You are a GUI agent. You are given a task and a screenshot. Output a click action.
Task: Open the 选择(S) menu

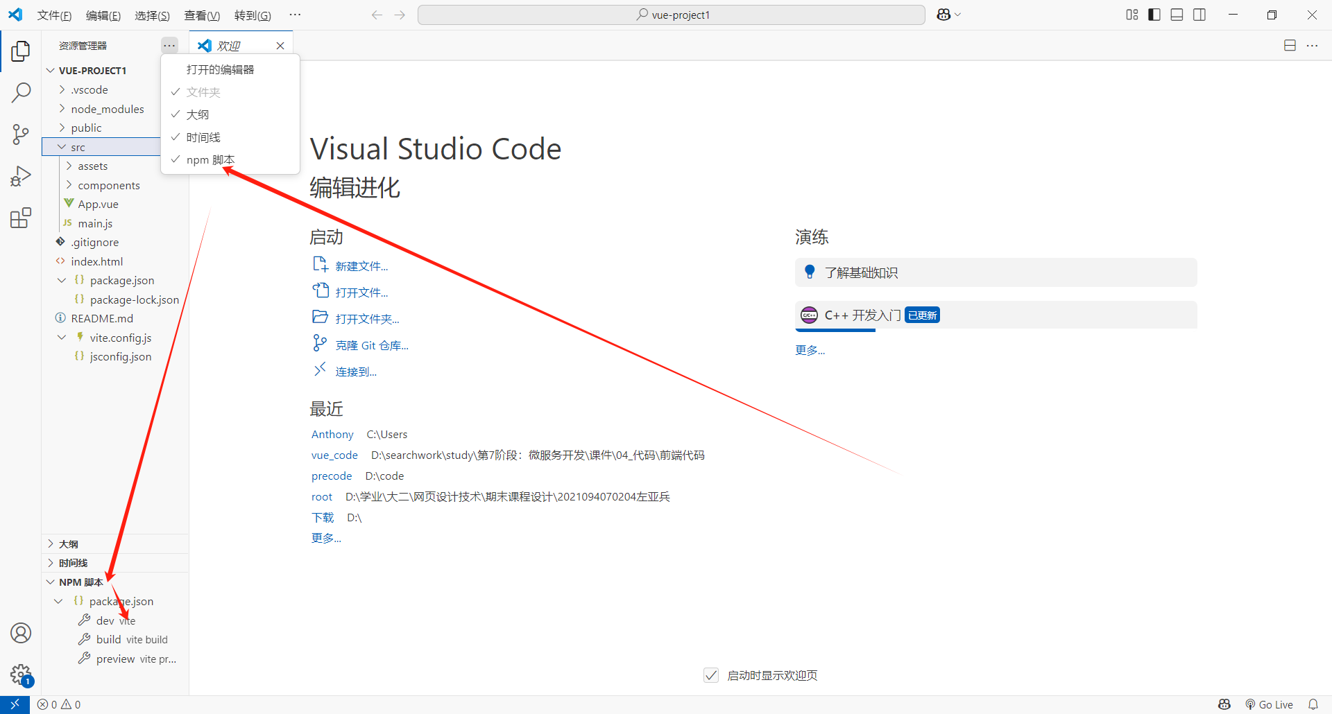(x=152, y=15)
